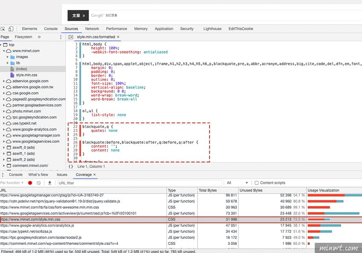Viewport: 362px width, 253px height.
Task: Switch to the Memory panel tab
Action: pyautogui.click(x=141, y=29)
